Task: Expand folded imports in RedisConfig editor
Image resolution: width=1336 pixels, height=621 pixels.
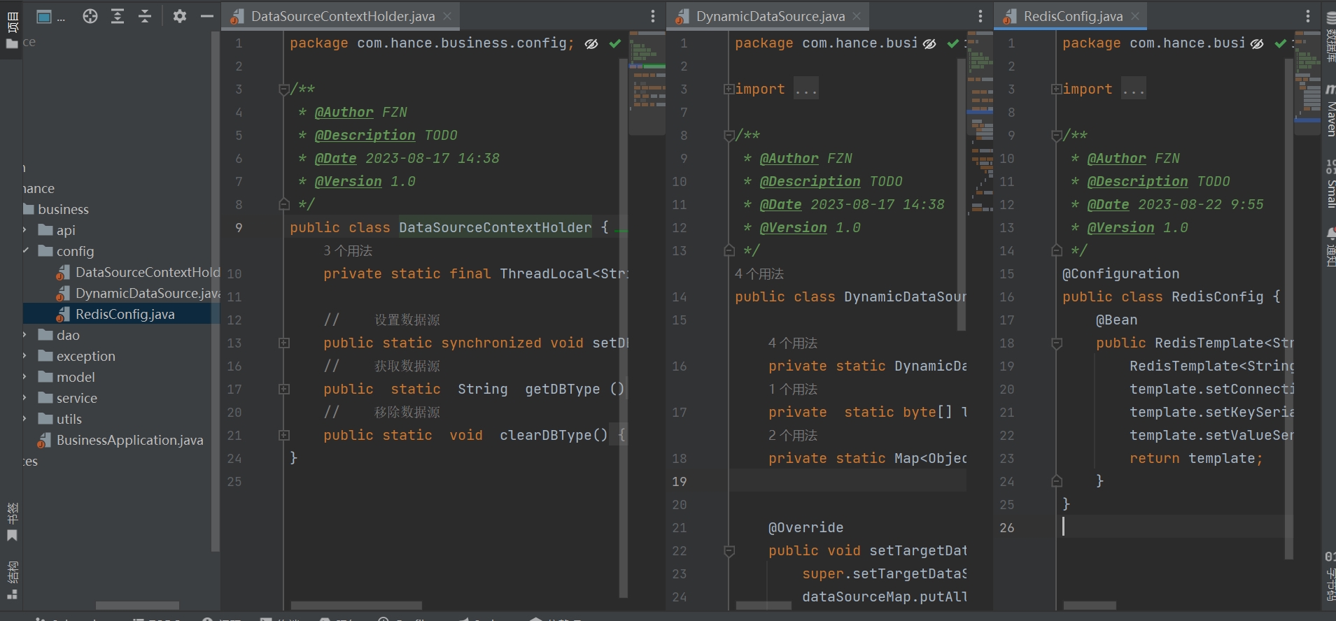Action: tap(1056, 89)
